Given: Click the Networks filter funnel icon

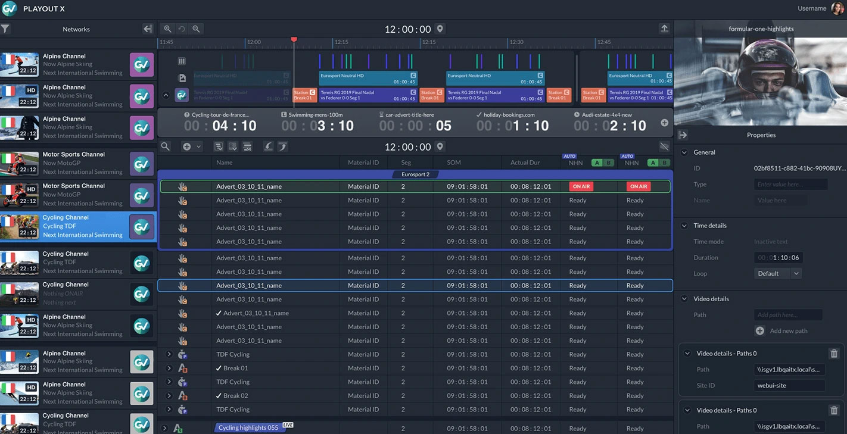Looking at the screenshot, I should [x=5, y=29].
